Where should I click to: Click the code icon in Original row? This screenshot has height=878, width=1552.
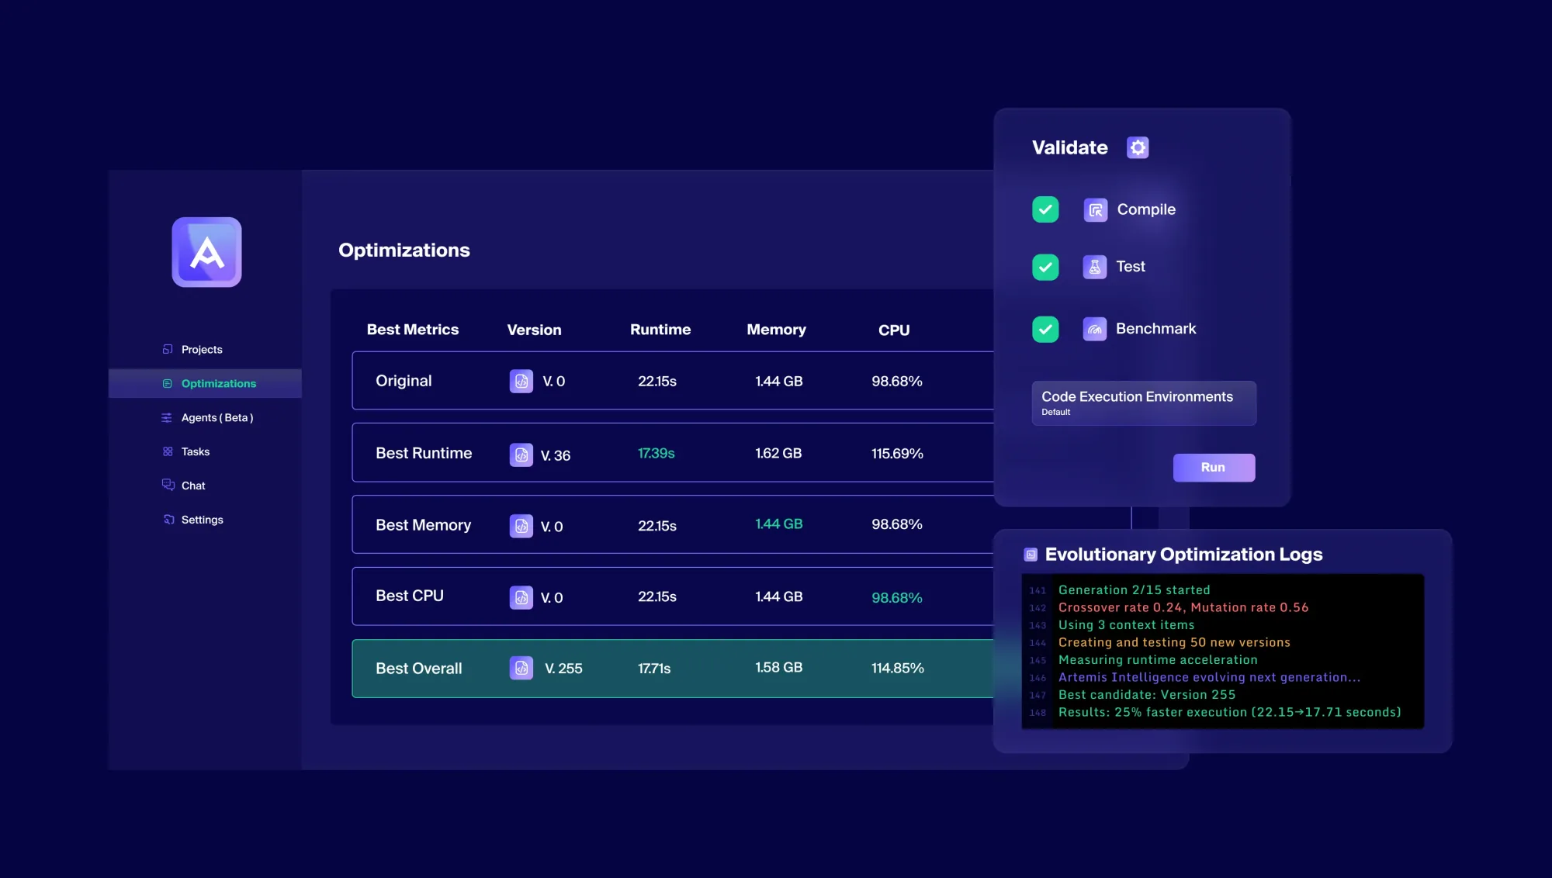521,381
